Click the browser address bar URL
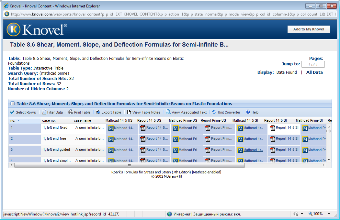The image size is (340, 220). [x=173, y=14]
